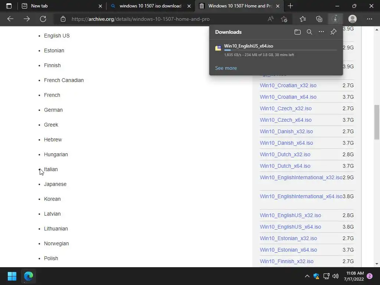Go back to the previous page

10,19
